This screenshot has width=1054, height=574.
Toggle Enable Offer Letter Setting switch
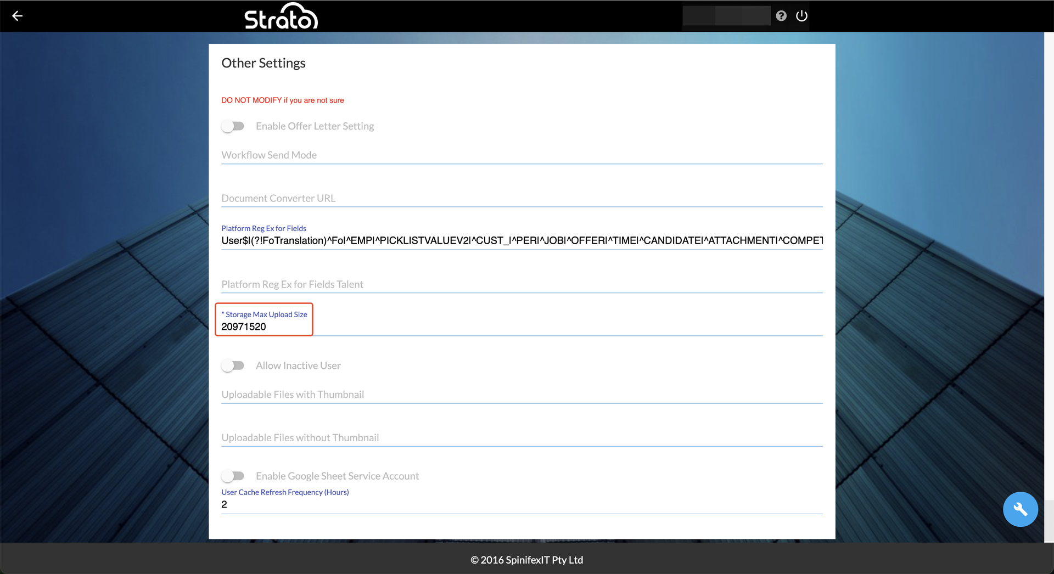(233, 126)
